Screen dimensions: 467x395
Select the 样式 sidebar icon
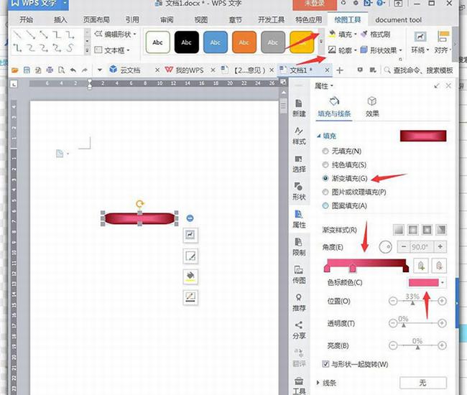tap(299, 136)
